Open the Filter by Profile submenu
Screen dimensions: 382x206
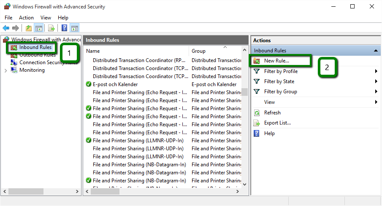[x=281, y=71]
